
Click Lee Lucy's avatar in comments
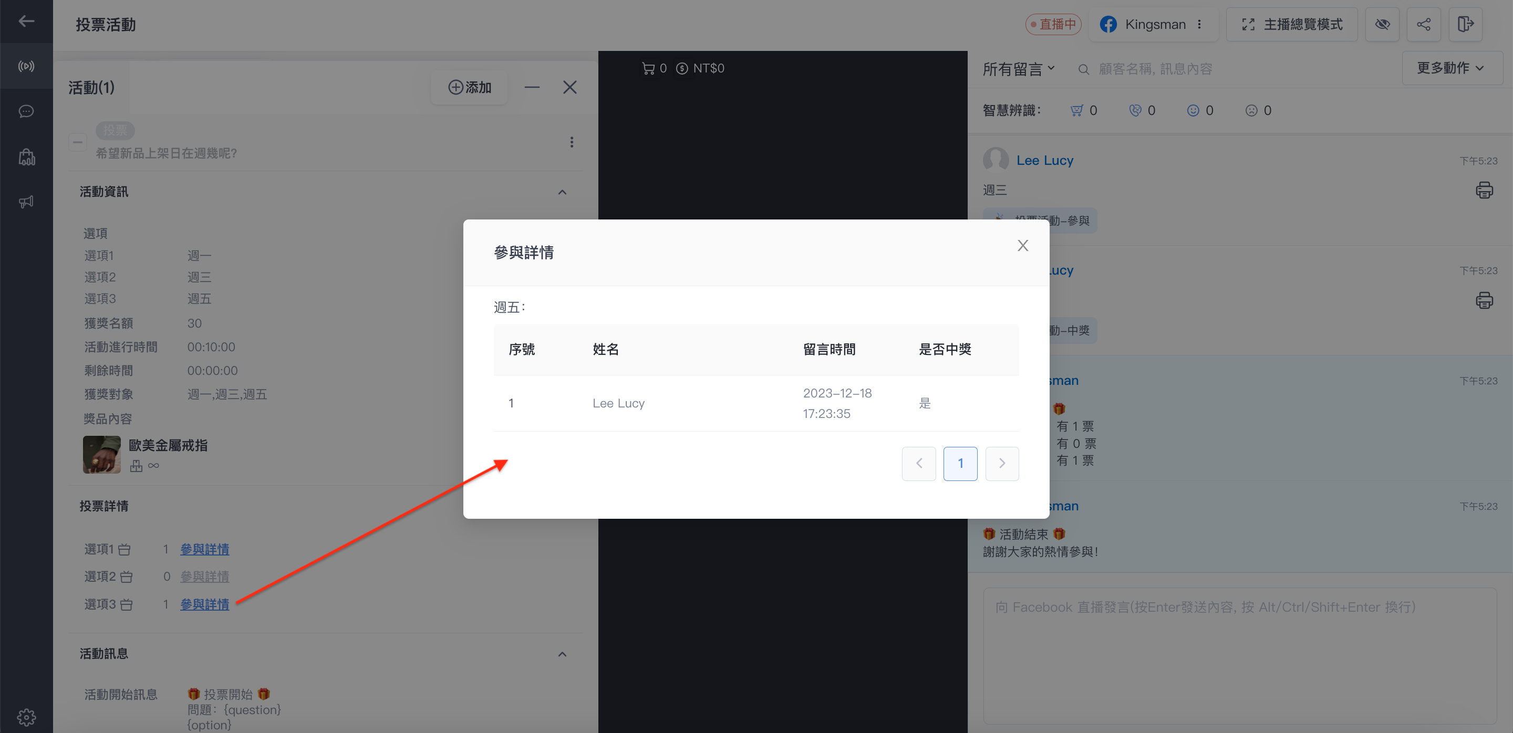(x=996, y=160)
